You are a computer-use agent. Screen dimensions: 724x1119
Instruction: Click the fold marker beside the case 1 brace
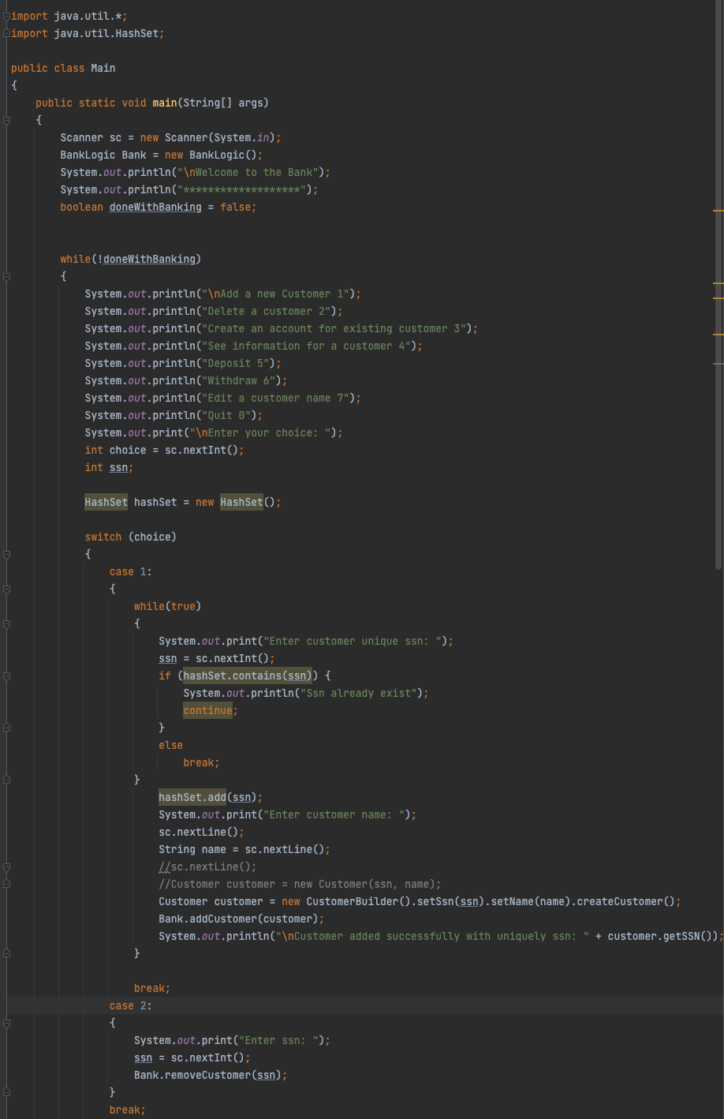click(x=6, y=589)
